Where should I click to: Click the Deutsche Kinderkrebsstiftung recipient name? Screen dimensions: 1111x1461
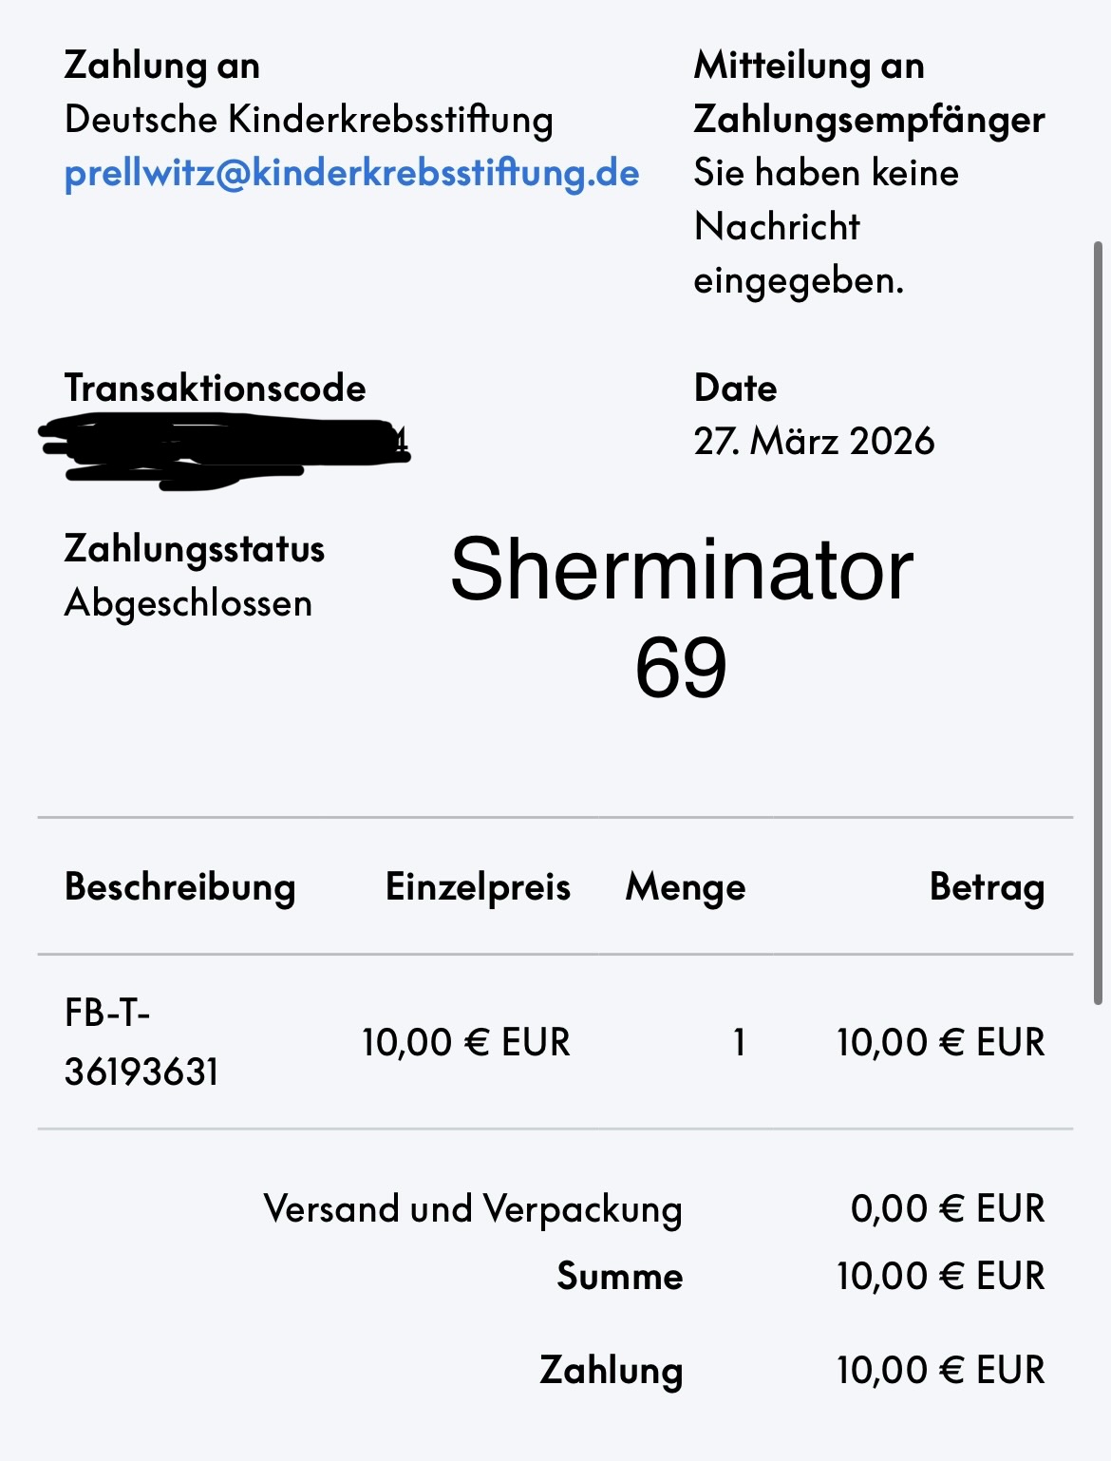[x=309, y=120]
